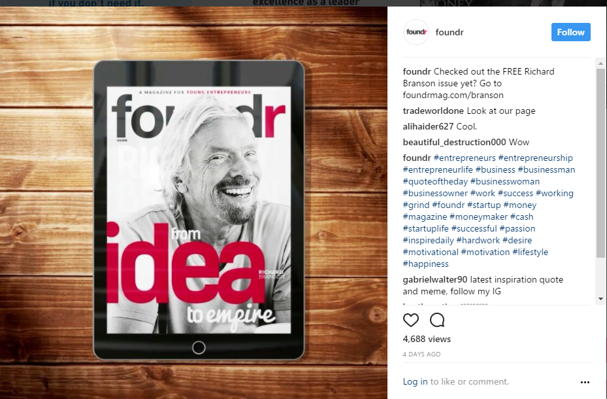Viewport: 607px width, 399px height.
Task: Open the three-dot more options menu
Action: [x=585, y=382]
